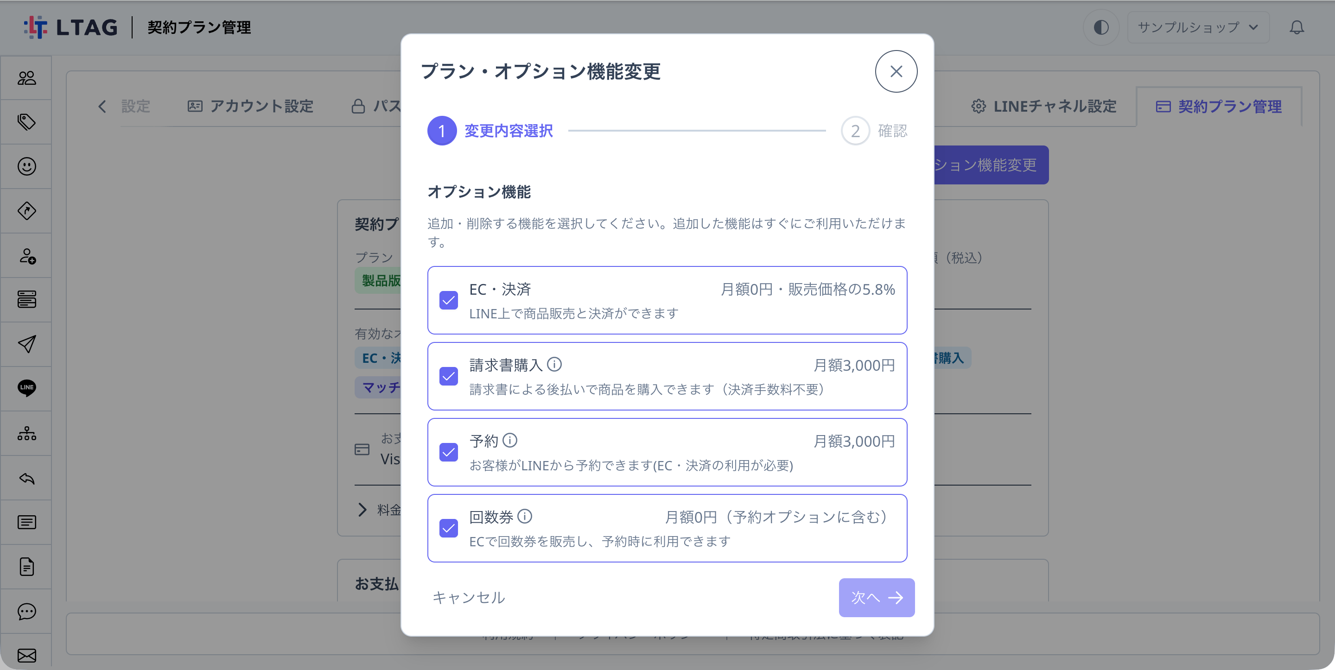The height and width of the screenshot is (670, 1335).
Task: Click the smiley face sidebar icon
Action: tap(26, 166)
